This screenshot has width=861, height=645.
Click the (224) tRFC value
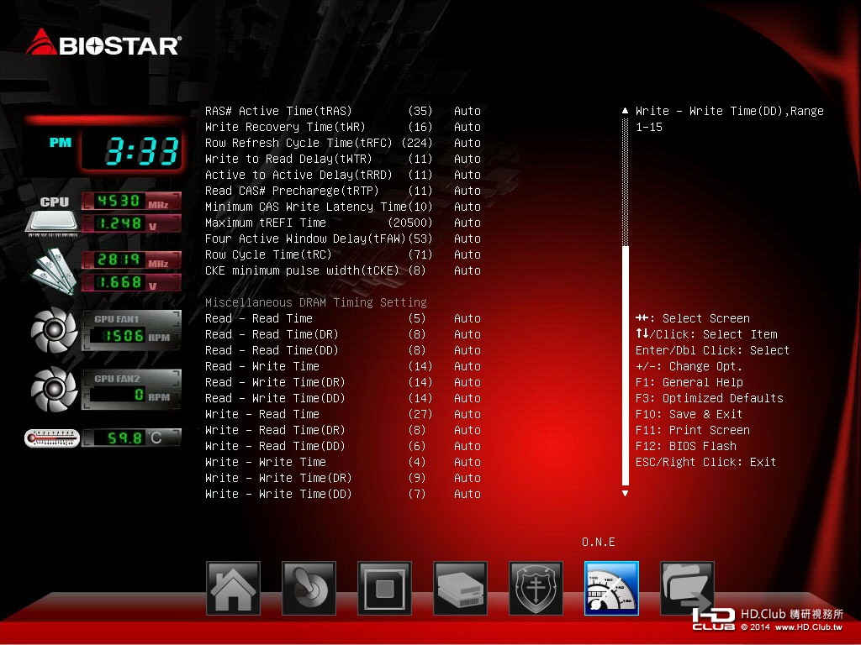[x=417, y=143]
